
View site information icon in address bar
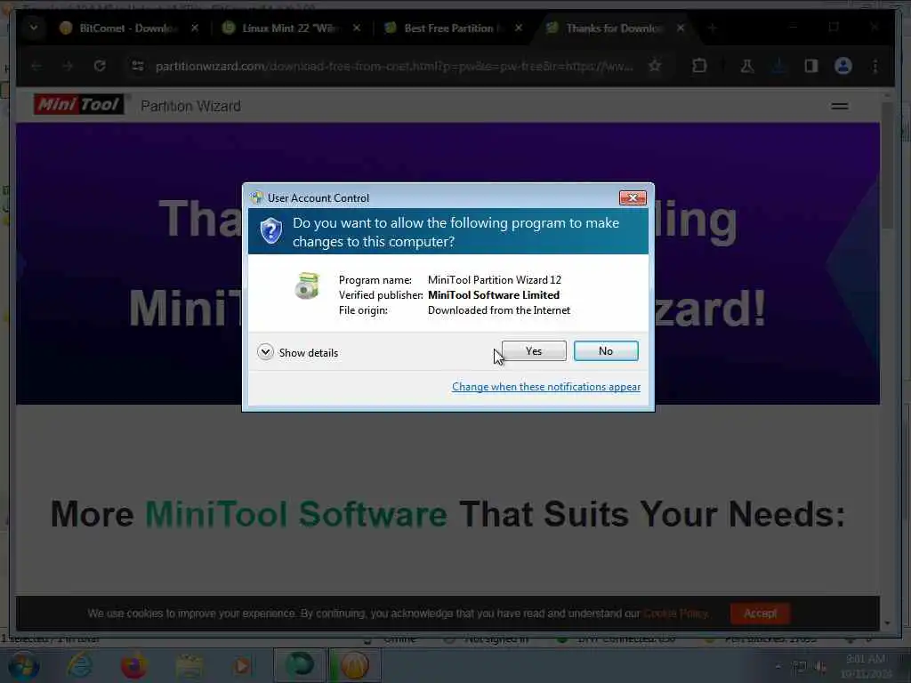pos(138,66)
